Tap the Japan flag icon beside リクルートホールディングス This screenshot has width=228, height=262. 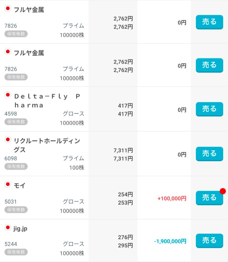pyautogui.click(x=8, y=139)
